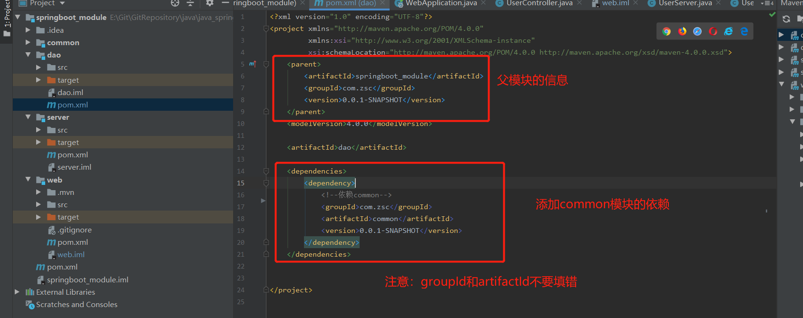Show hidden tabs list dropdown
This screenshot has height=318, width=803.
[768, 3]
